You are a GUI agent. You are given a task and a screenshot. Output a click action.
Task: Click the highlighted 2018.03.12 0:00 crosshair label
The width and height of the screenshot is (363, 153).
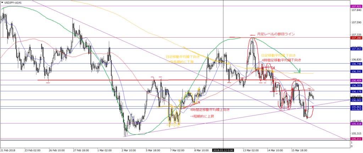click(223, 150)
